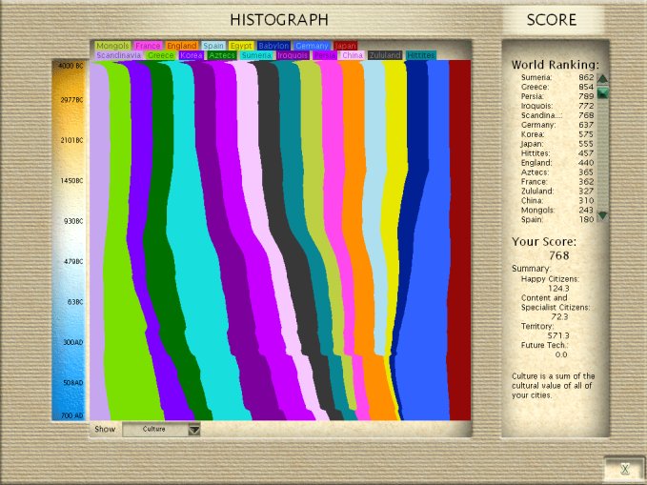Click the 300AD timeline marker

72,342
